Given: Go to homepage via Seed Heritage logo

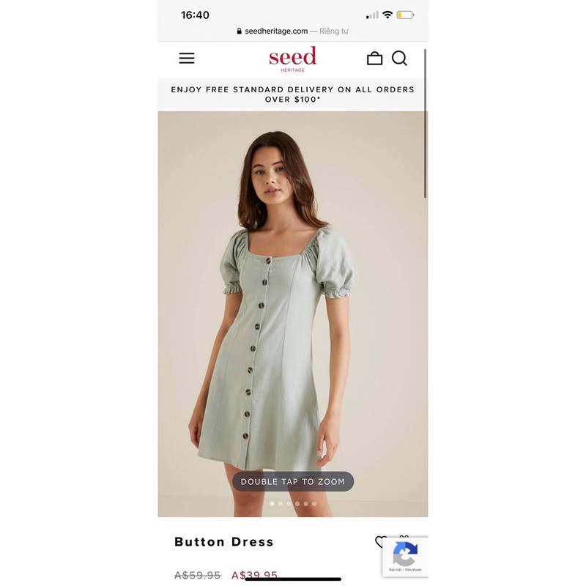Looking at the screenshot, I should pos(292,59).
